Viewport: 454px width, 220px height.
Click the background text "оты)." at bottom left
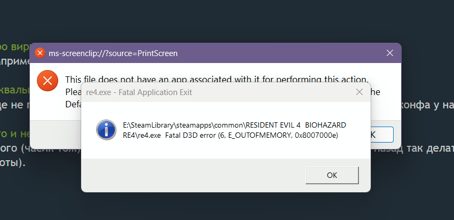coord(12,163)
